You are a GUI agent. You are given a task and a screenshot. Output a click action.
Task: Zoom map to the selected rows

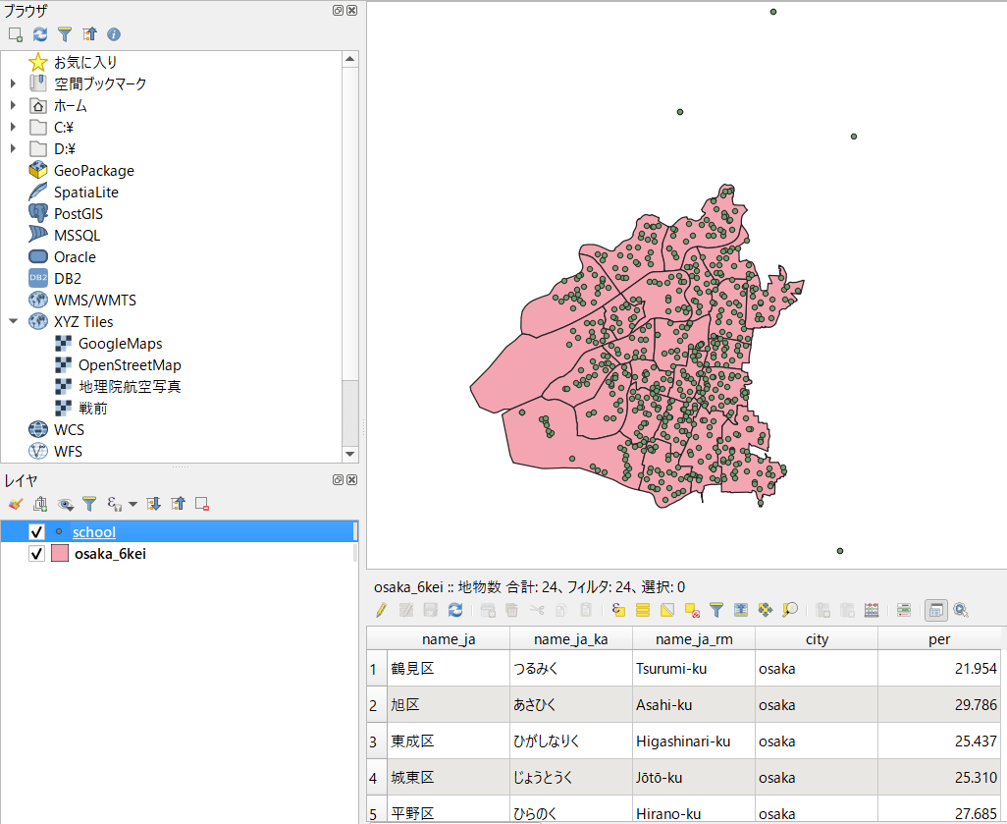790,610
